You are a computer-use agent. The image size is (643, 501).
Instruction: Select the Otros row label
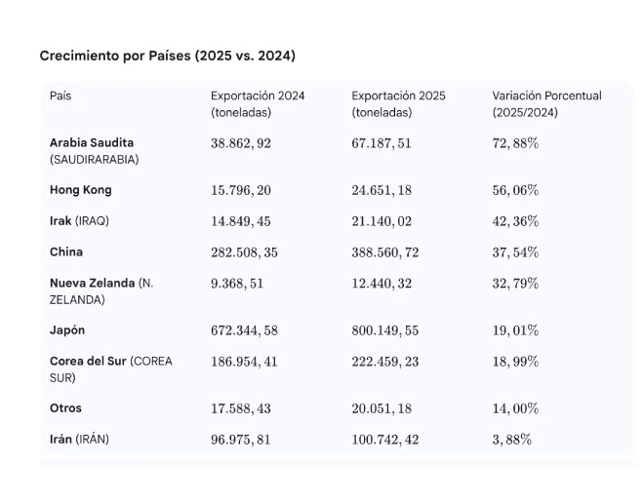coord(65,408)
